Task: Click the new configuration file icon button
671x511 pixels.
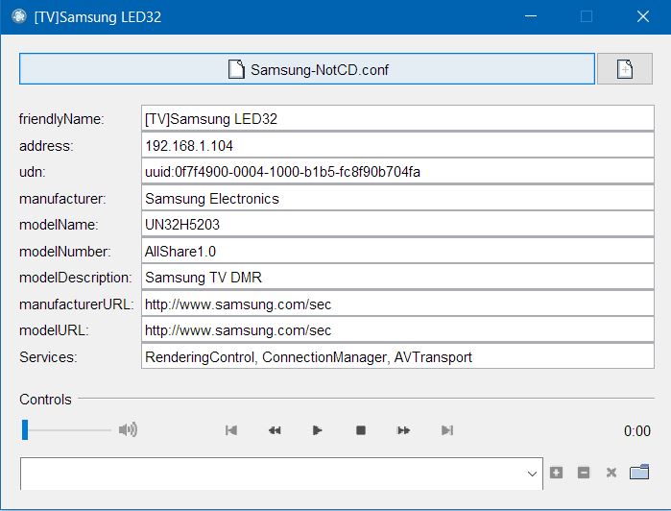Action: pos(625,69)
